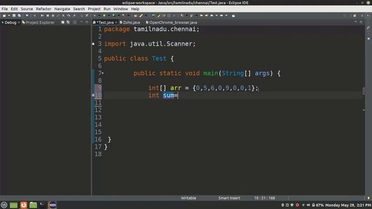This screenshot has width=372, height=209.
Task: Click the Coverage launch icon
Action: 114,16
